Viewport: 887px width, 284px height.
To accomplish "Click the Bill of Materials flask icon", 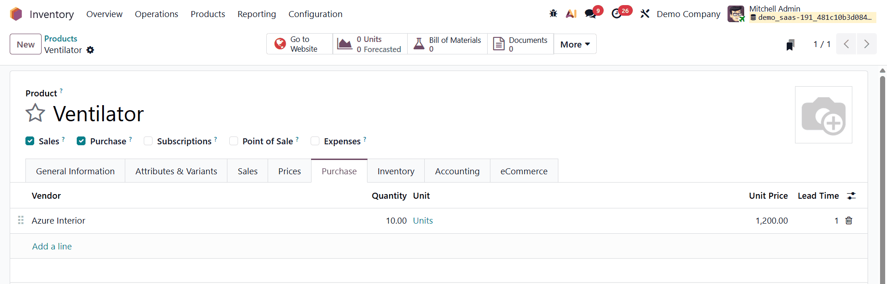I will click(419, 44).
